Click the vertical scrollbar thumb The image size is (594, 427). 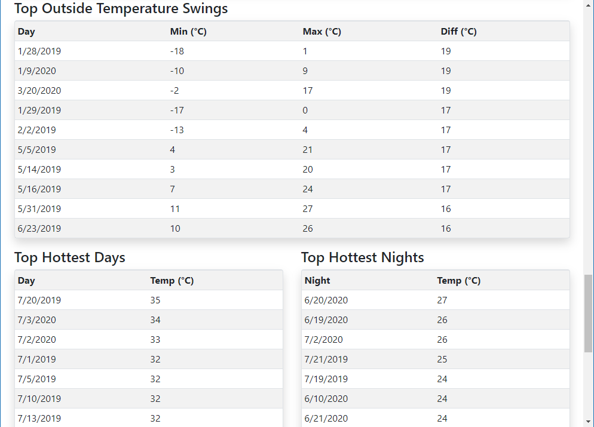[x=588, y=313]
